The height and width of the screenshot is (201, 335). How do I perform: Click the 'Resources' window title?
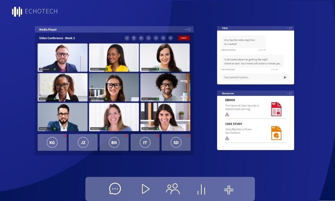click(228, 93)
